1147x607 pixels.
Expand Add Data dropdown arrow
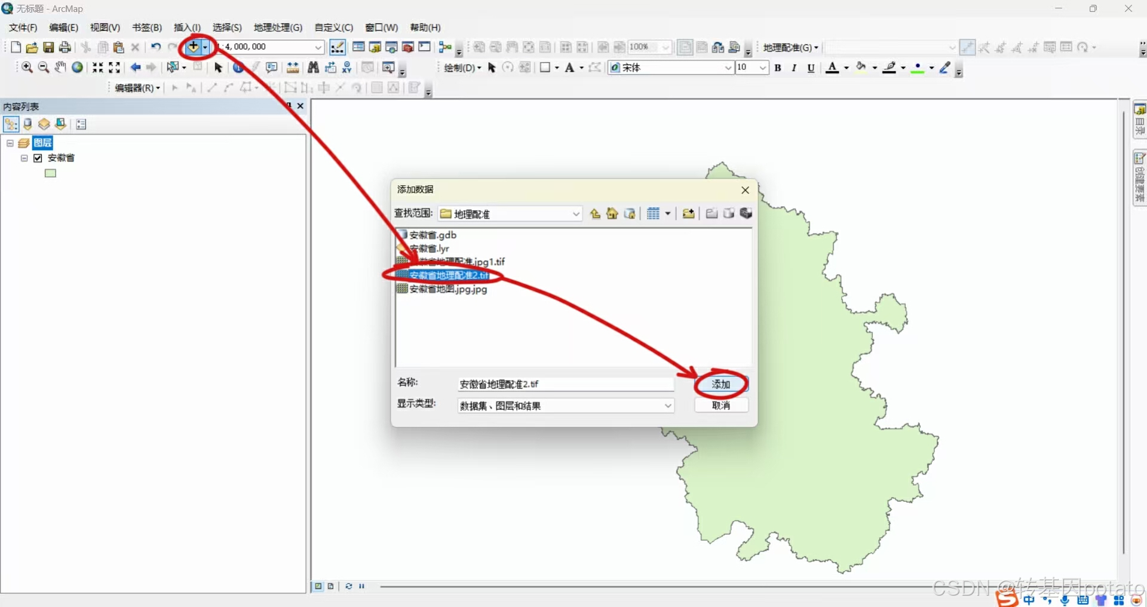coord(205,47)
